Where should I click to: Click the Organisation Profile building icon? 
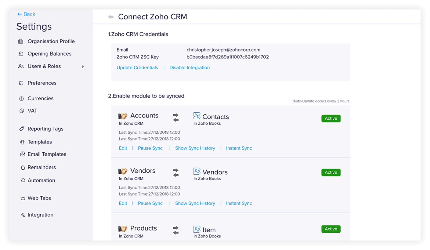click(21, 41)
